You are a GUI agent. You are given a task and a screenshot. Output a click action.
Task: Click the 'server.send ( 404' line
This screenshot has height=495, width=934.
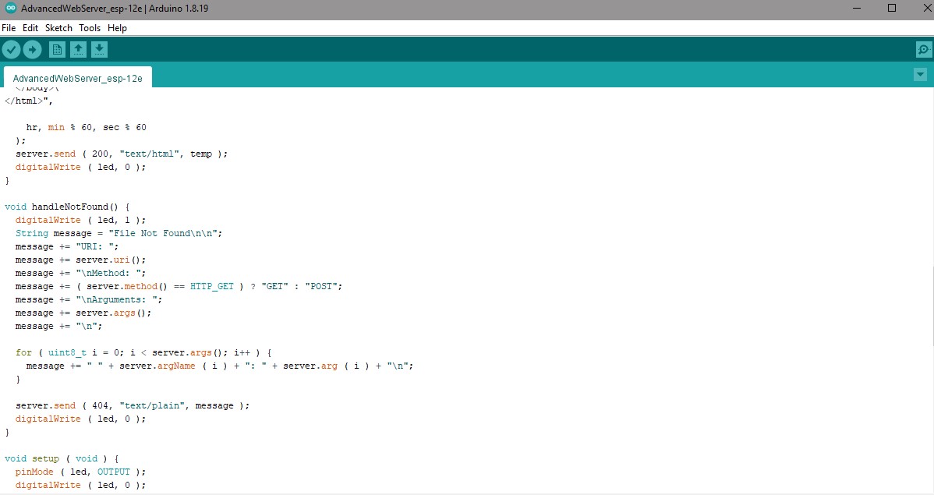tap(133, 405)
